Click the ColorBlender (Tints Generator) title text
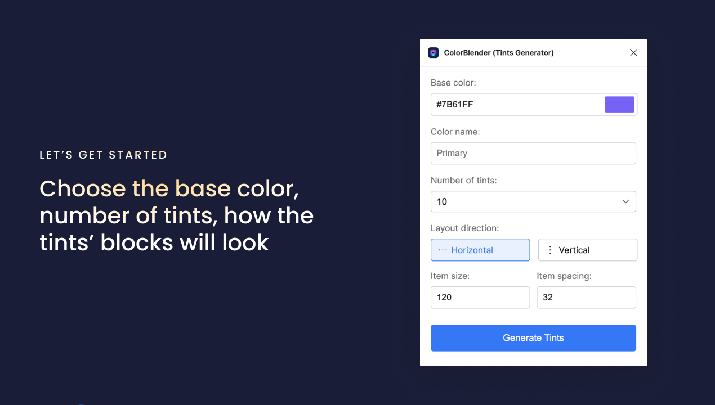This screenshot has width=715, height=405. (x=499, y=53)
